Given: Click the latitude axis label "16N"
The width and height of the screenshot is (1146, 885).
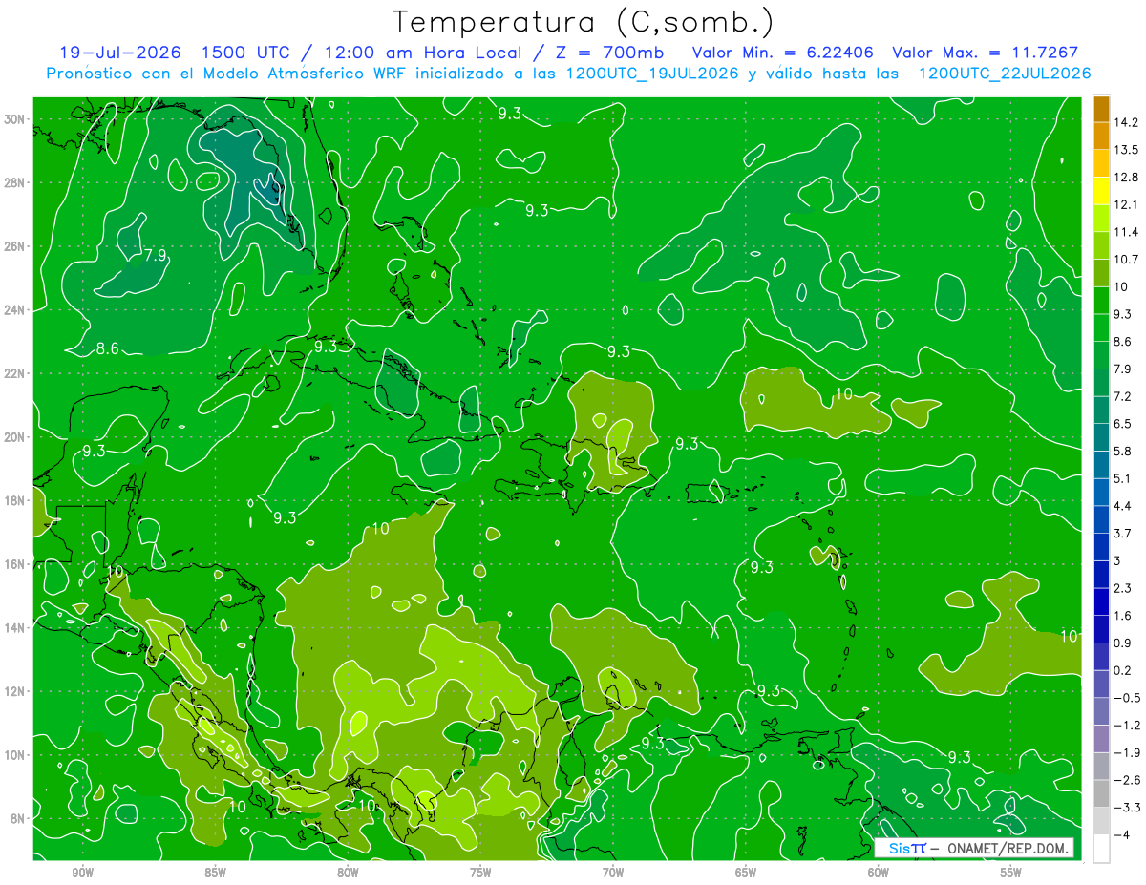Looking at the screenshot, I should coord(16,564).
